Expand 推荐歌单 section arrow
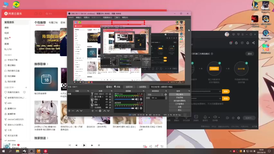The height and width of the screenshot is (154, 274). tap(48, 64)
